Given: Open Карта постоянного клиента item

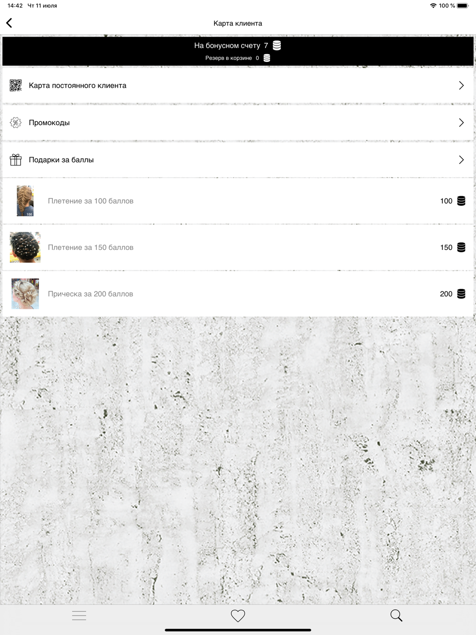Looking at the screenshot, I should tap(238, 85).
